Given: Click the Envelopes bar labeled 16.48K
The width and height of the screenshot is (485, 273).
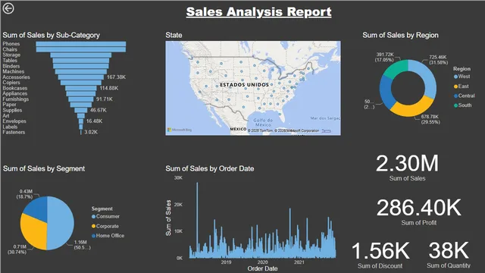Looking at the screenshot, I should point(81,121).
